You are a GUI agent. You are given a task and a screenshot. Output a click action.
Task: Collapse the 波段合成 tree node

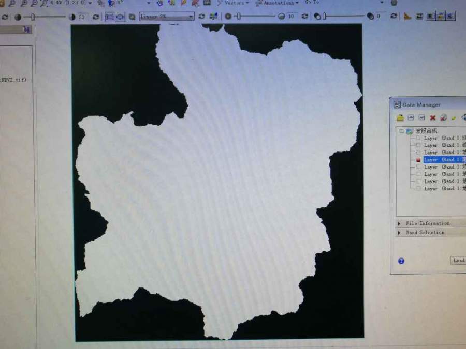401,131
